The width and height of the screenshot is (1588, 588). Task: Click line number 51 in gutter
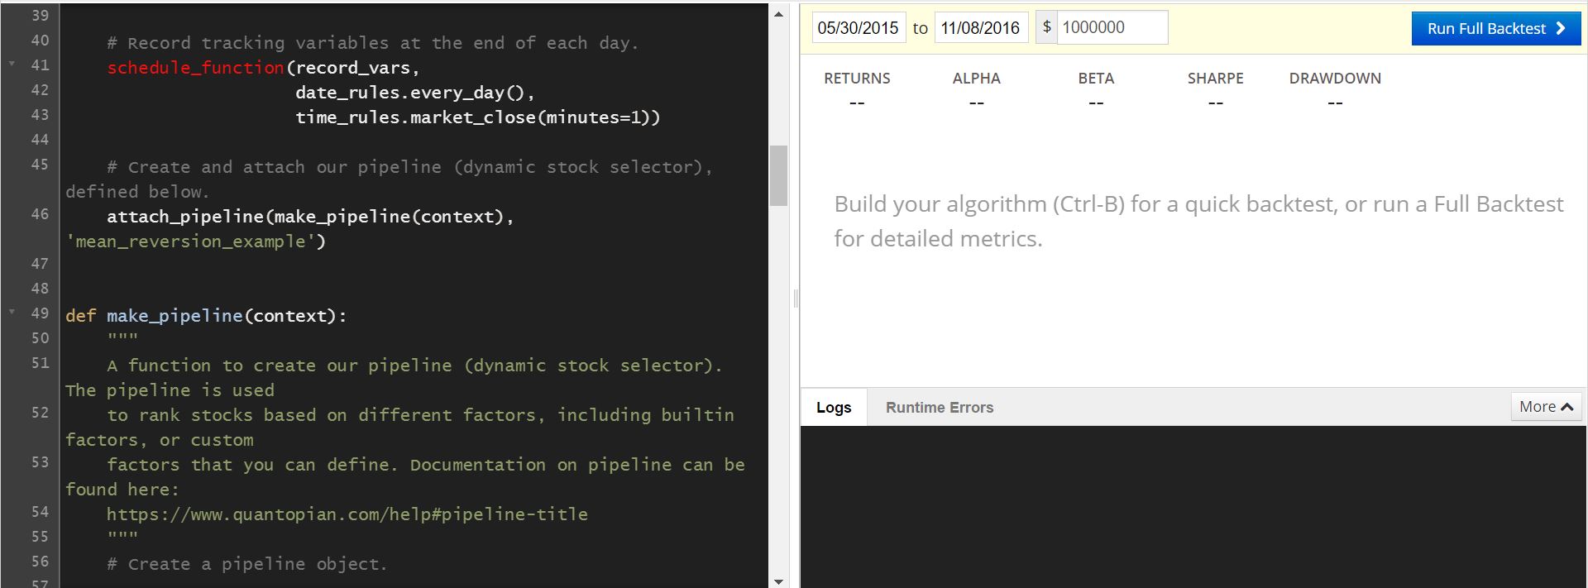(x=40, y=363)
